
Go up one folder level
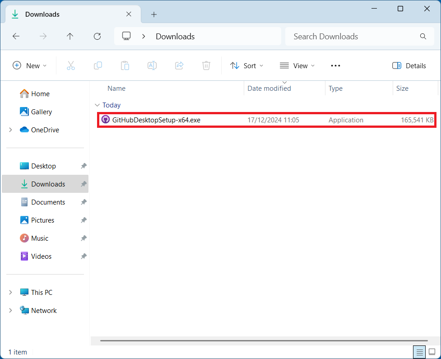70,37
